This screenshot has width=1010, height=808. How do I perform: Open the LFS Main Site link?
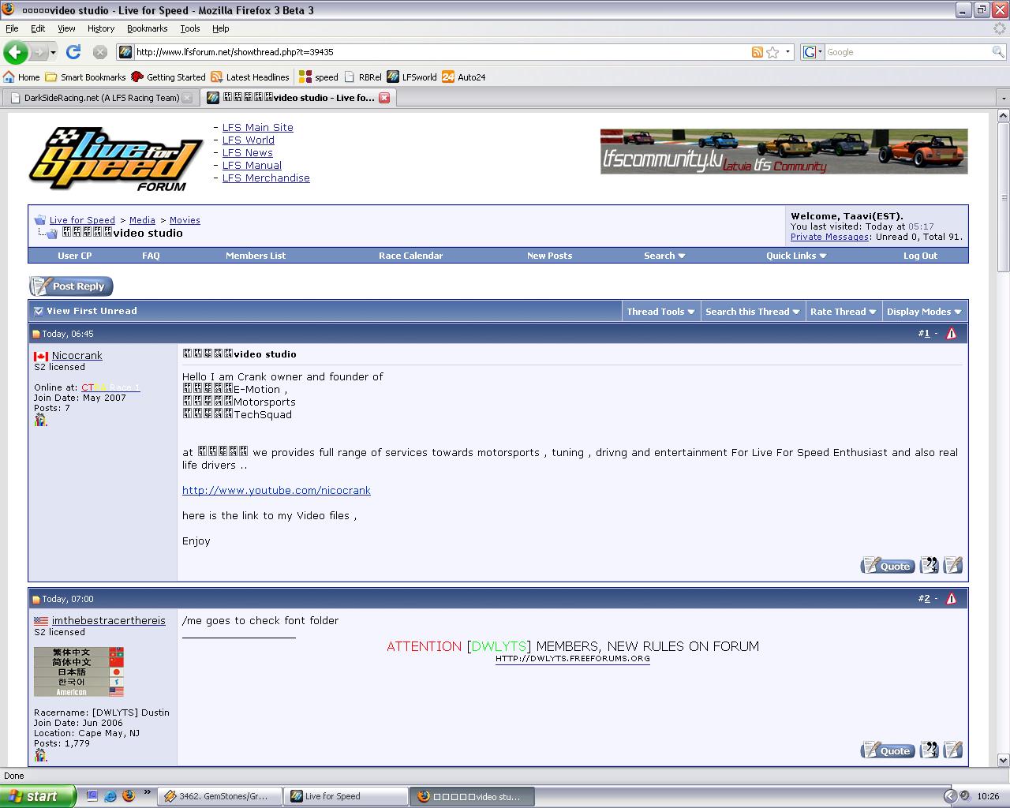tap(257, 127)
